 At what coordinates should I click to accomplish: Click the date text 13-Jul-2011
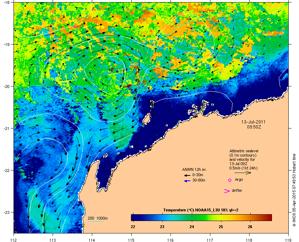pyautogui.click(x=253, y=122)
